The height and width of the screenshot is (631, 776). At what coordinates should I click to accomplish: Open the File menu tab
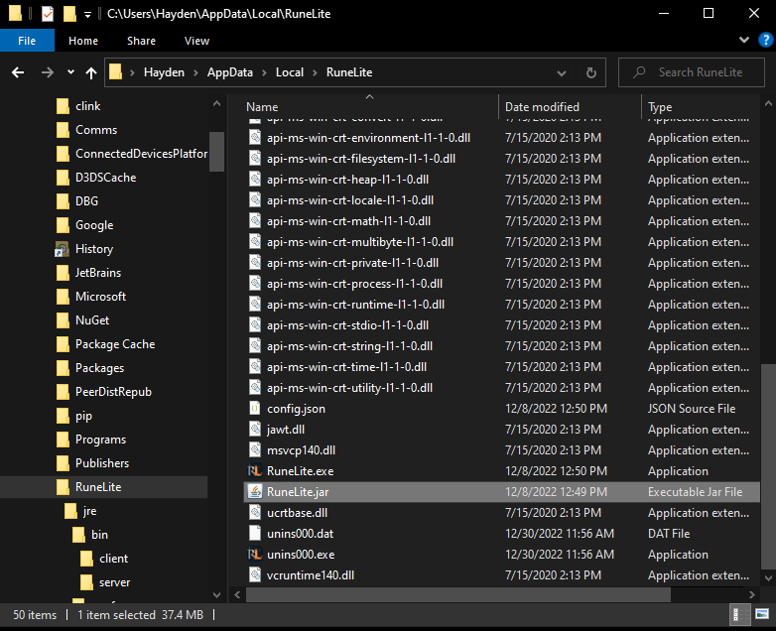[27, 41]
